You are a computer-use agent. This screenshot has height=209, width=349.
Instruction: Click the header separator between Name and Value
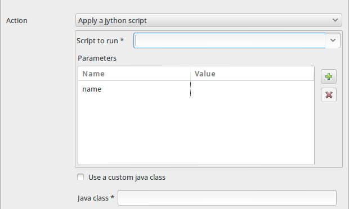pyautogui.click(x=190, y=74)
